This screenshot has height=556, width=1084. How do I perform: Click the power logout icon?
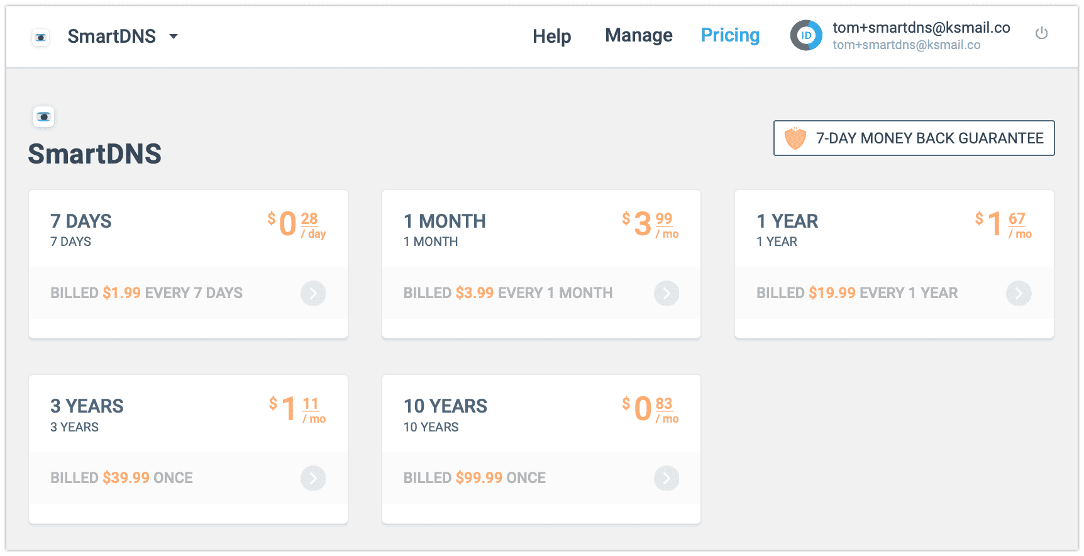coord(1042,33)
